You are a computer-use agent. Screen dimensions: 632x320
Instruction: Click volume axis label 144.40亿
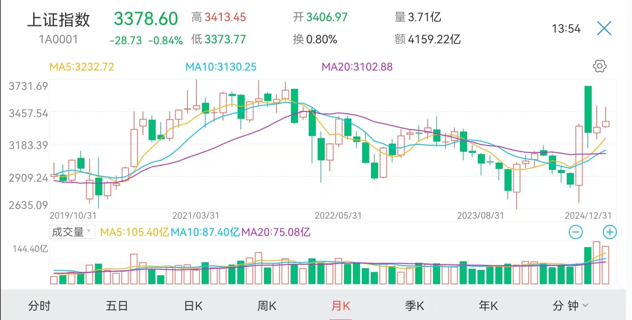click(x=30, y=249)
